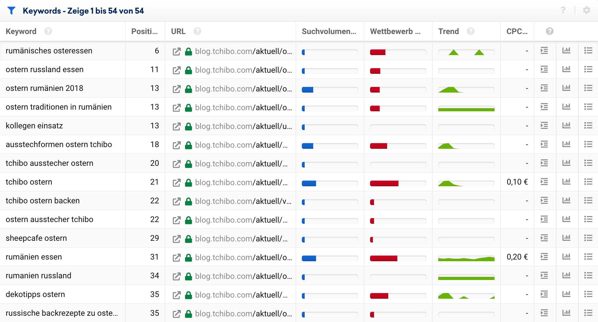Click help icon beside Keyword column
This screenshot has width=598, height=322.
48,31
